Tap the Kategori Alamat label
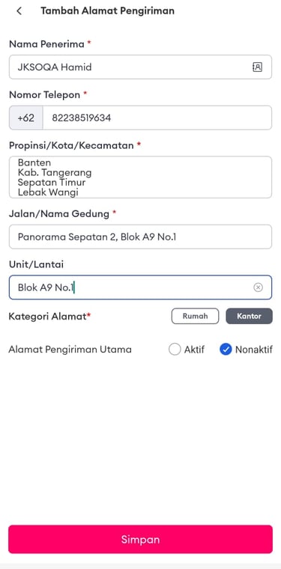The width and height of the screenshot is (281, 569). tap(49, 316)
